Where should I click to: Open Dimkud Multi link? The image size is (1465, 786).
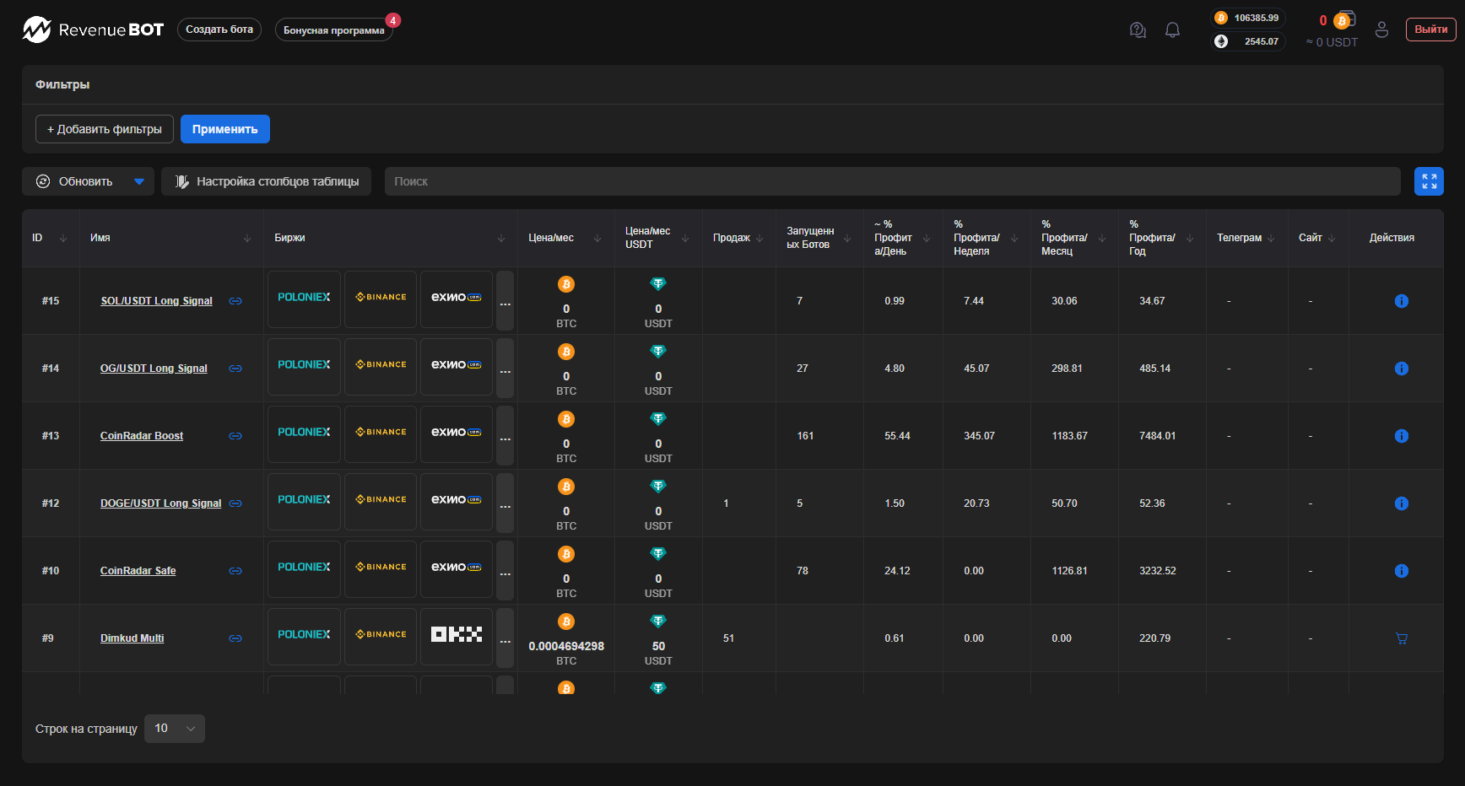point(132,638)
